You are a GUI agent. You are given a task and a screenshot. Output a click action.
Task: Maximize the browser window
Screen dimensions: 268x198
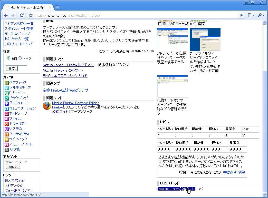[252, 2]
